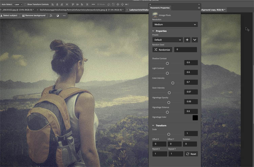Click the adjustment layer circle icon in task bar

coord(58,16)
